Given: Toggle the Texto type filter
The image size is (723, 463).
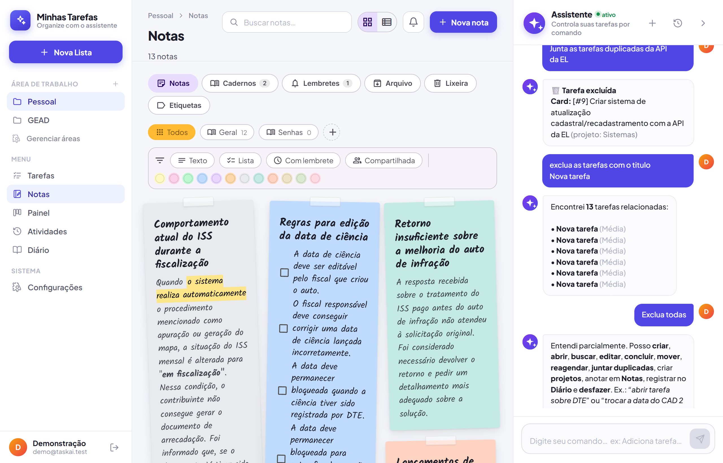Looking at the screenshot, I should tap(193, 161).
